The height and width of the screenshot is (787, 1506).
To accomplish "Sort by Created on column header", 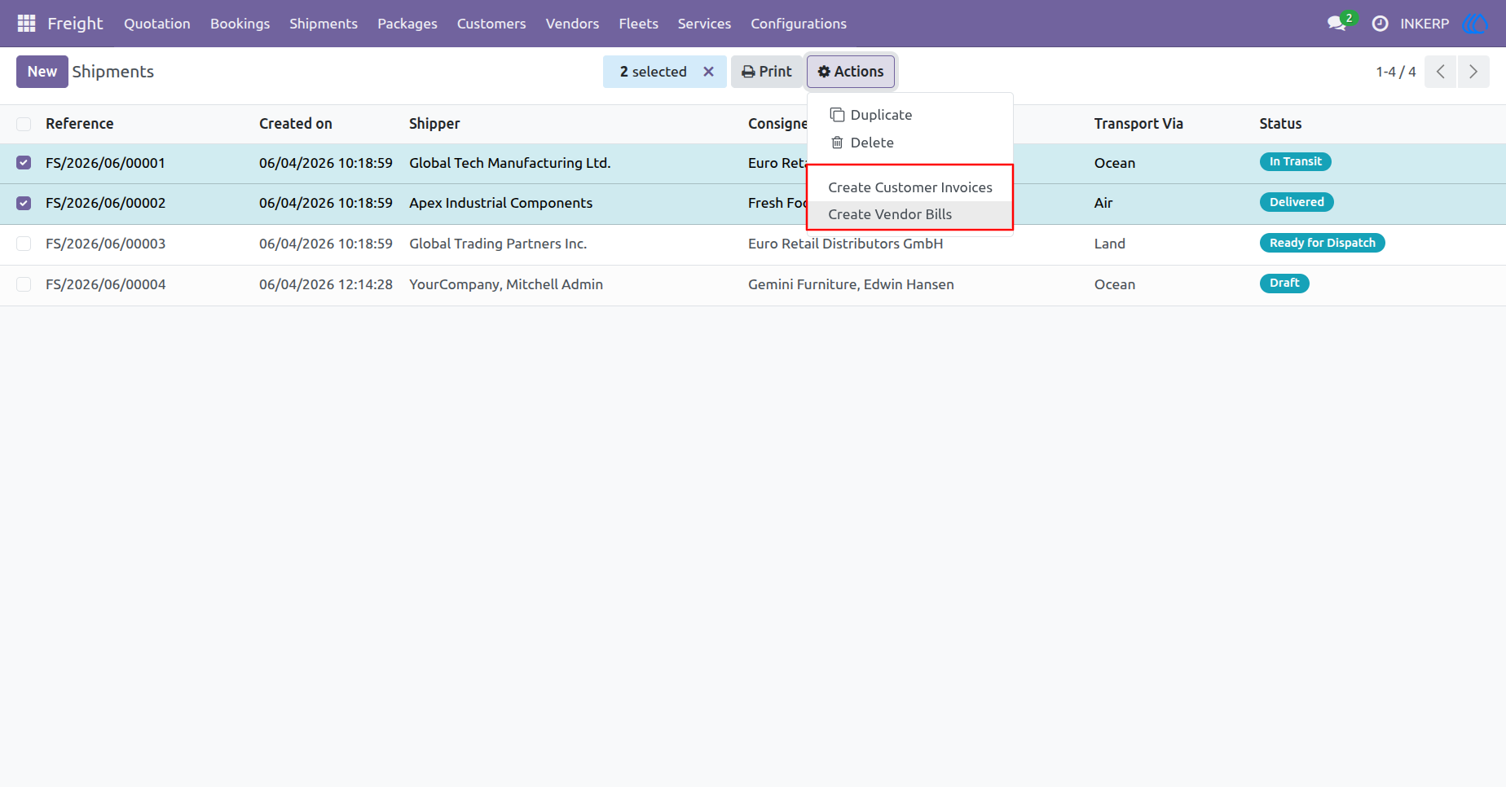I will pos(296,124).
